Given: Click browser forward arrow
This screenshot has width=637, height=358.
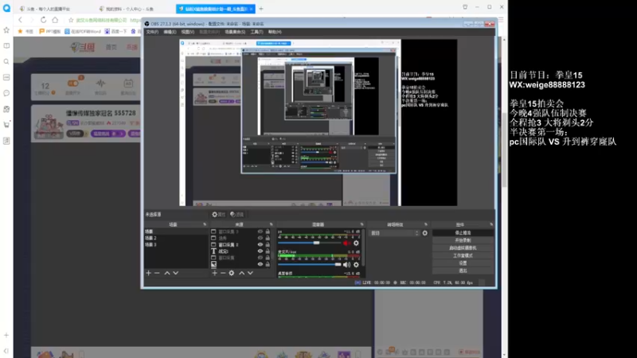Looking at the screenshot, I should [32, 20].
